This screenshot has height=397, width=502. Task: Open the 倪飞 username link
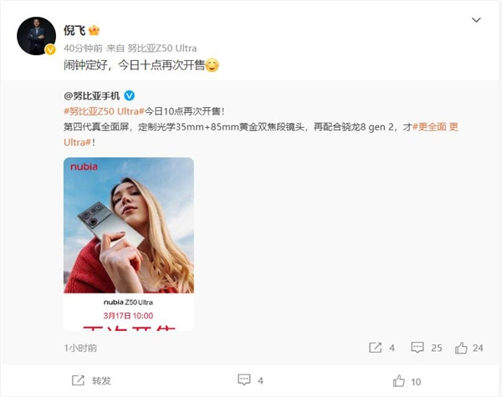click(74, 30)
